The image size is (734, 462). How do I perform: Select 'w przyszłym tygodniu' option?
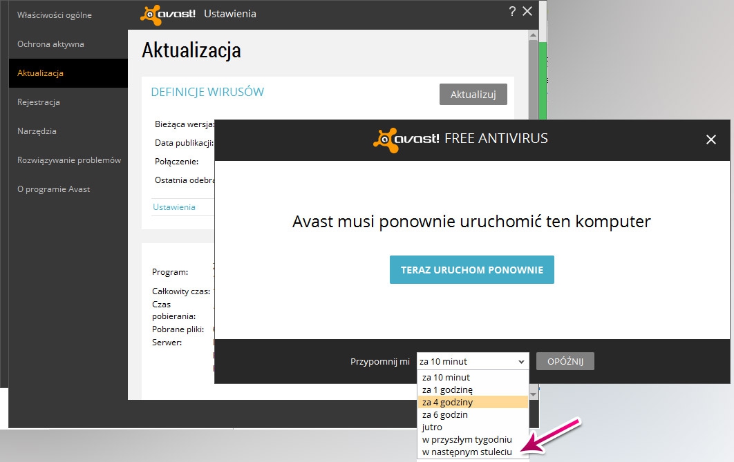(x=467, y=440)
